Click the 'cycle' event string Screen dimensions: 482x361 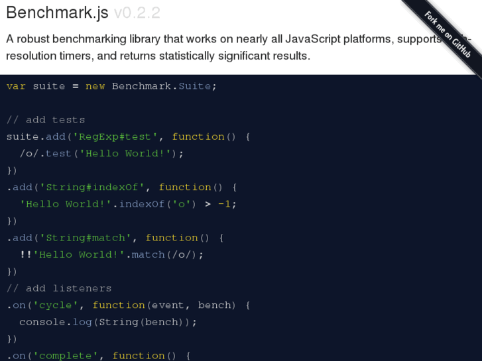tap(56, 305)
